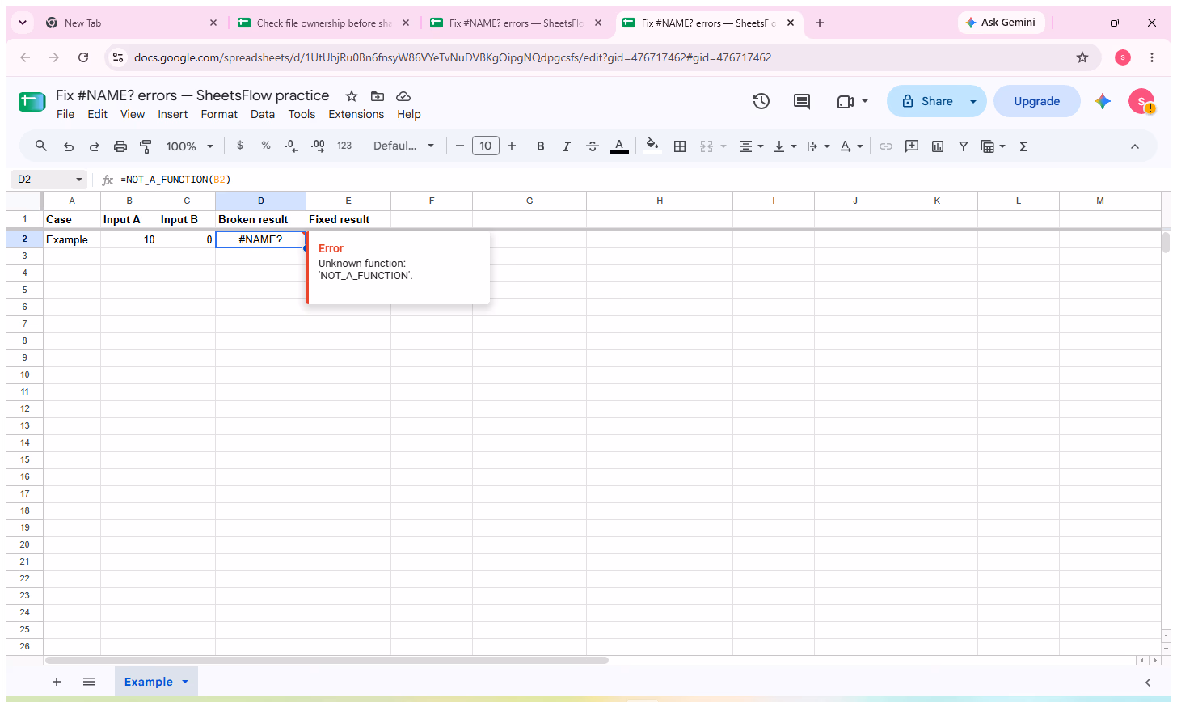Viewport: 1177px width, 702px height.
Task: Open the Data menu
Action: 263,114
